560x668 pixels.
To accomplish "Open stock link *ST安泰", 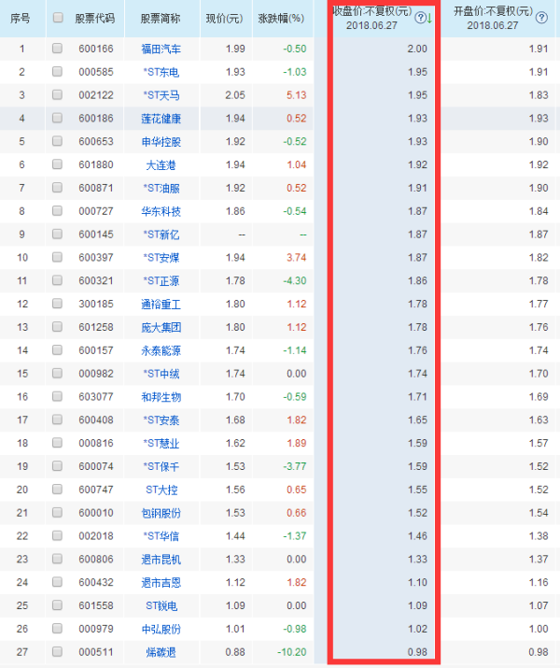I will click(161, 420).
